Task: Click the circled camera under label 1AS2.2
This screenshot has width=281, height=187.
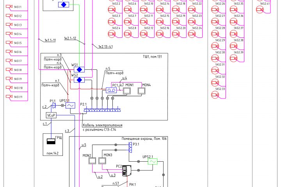Action: point(112,9)
